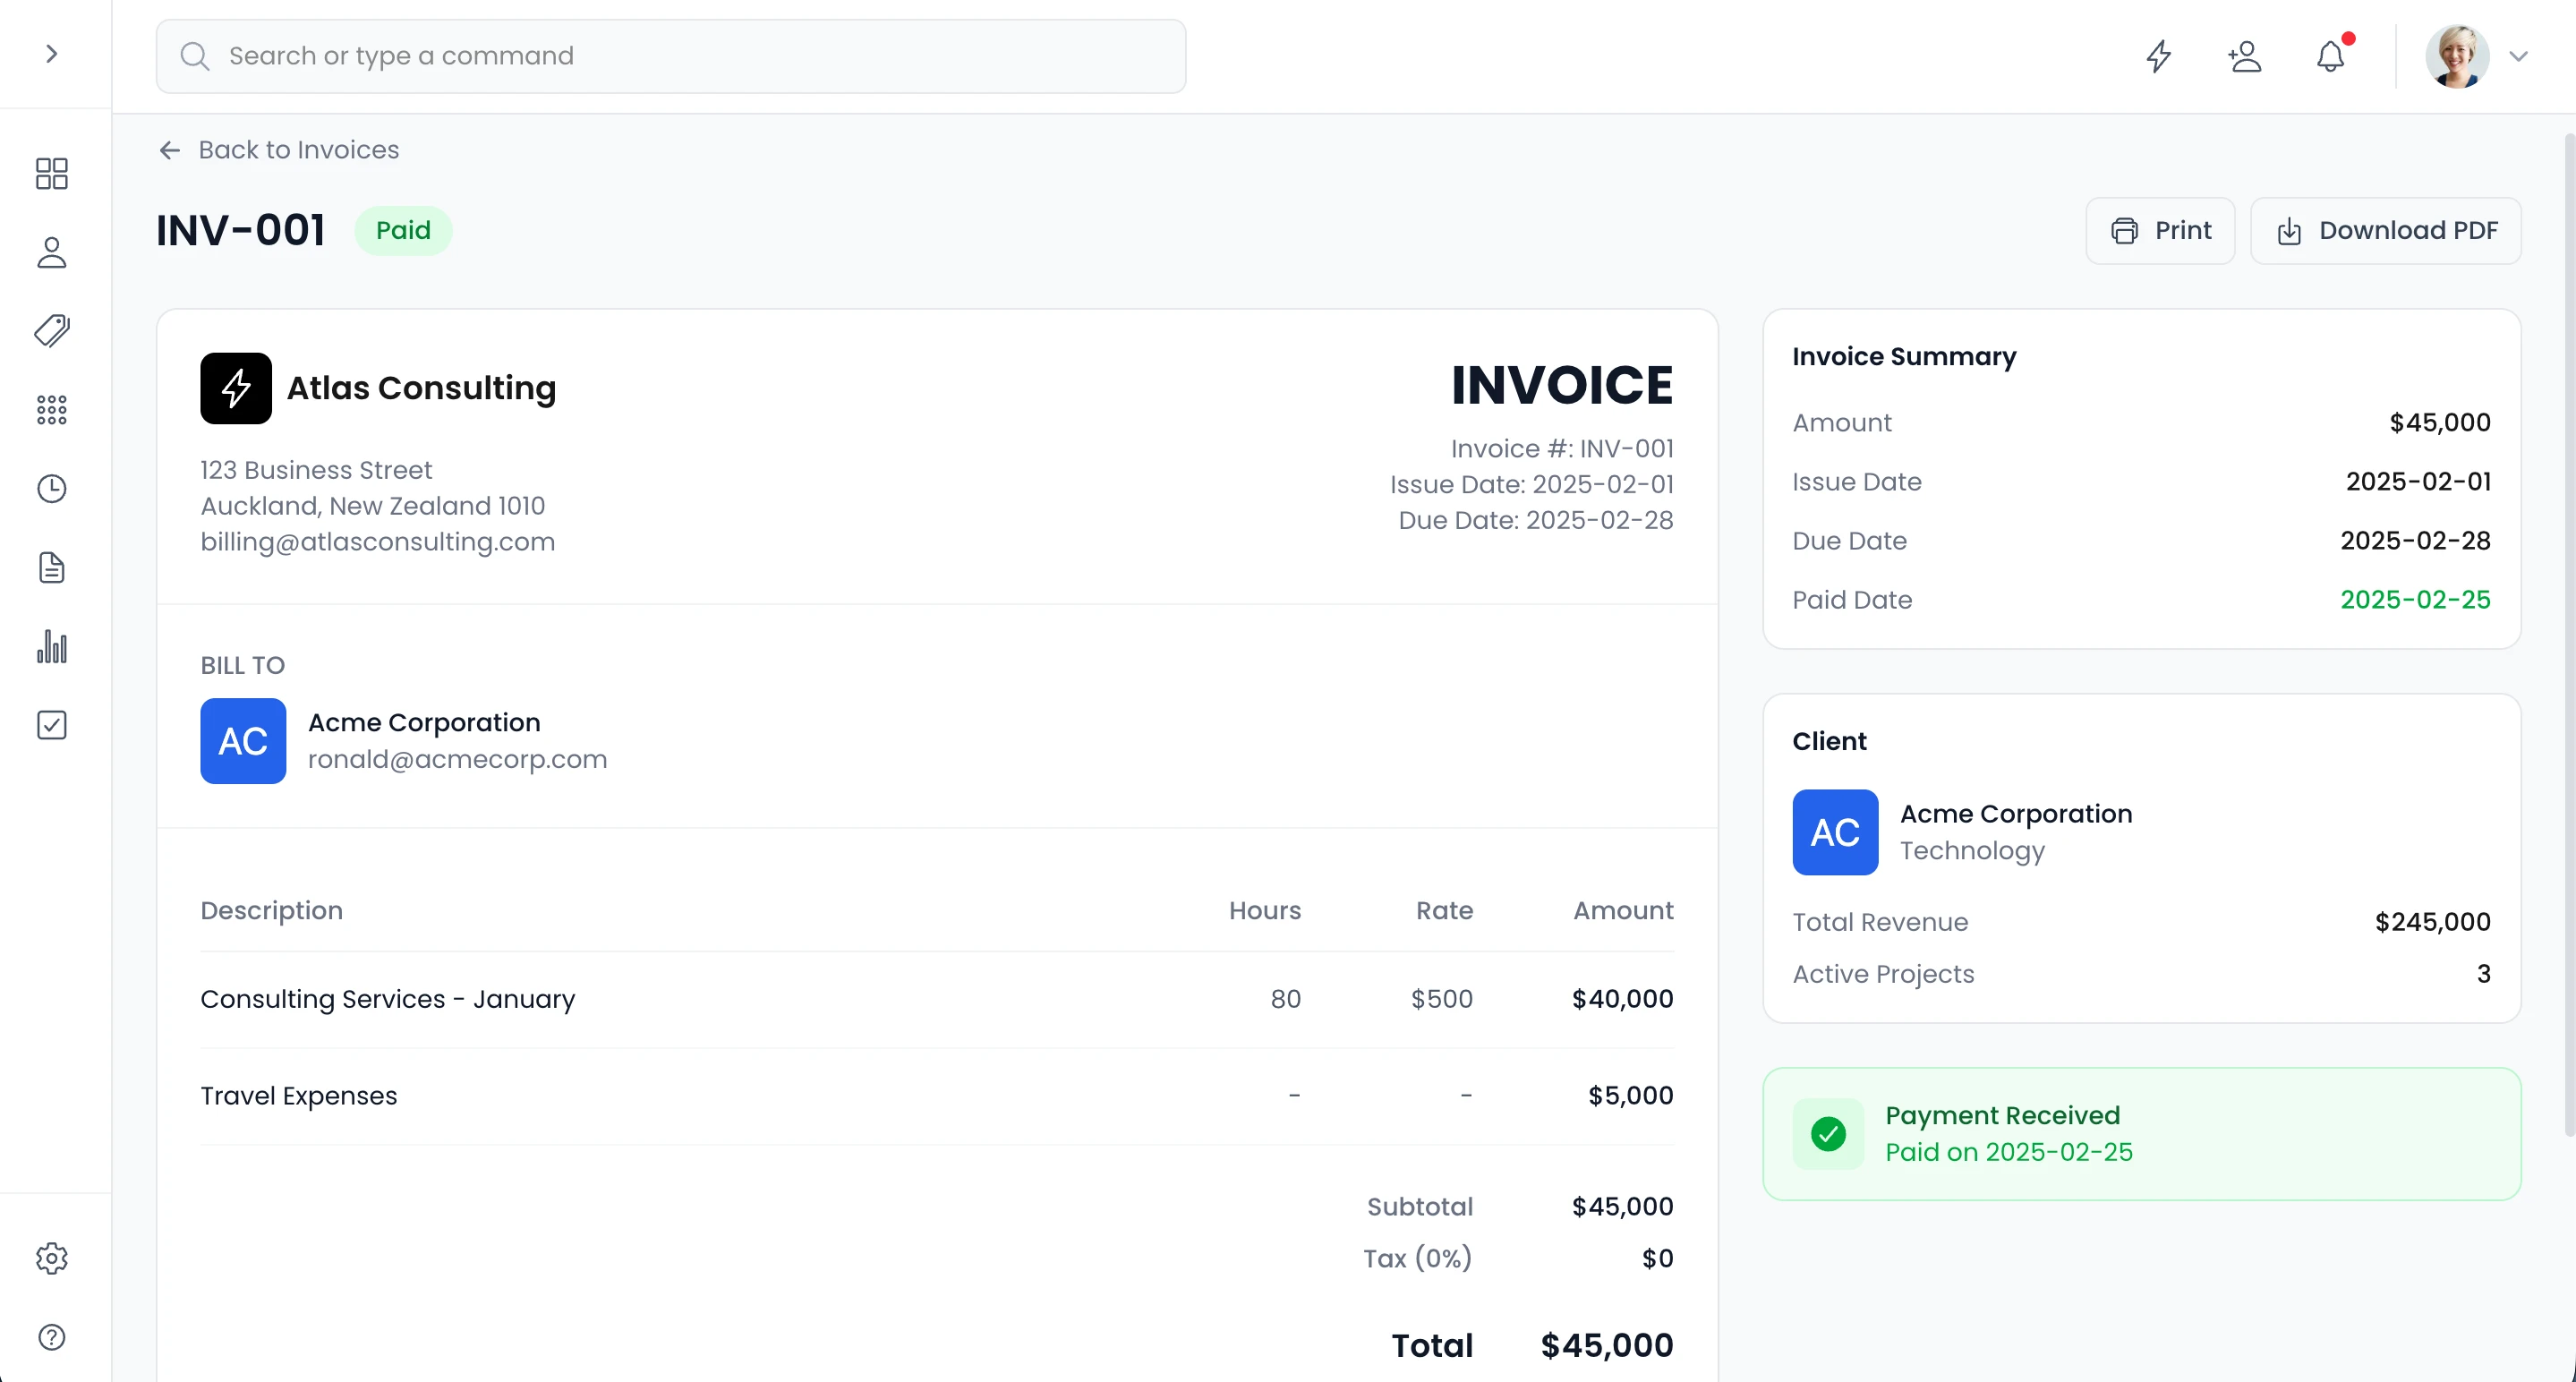
Task: Open the Dashboard grid icon in the sidebar
Action: pos(50,173)
